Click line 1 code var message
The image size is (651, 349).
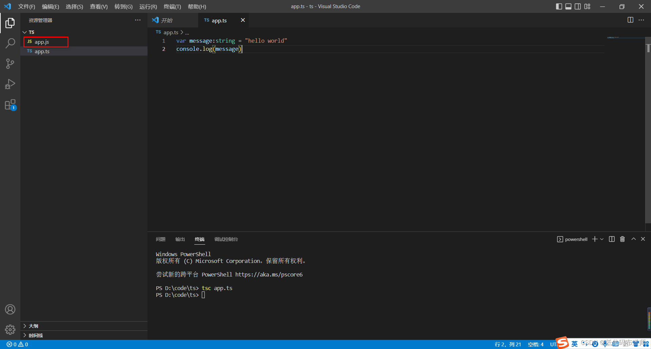point(232,41)
